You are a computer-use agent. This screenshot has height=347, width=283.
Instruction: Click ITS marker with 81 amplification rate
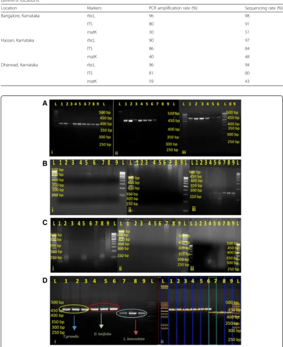[90, 73]
